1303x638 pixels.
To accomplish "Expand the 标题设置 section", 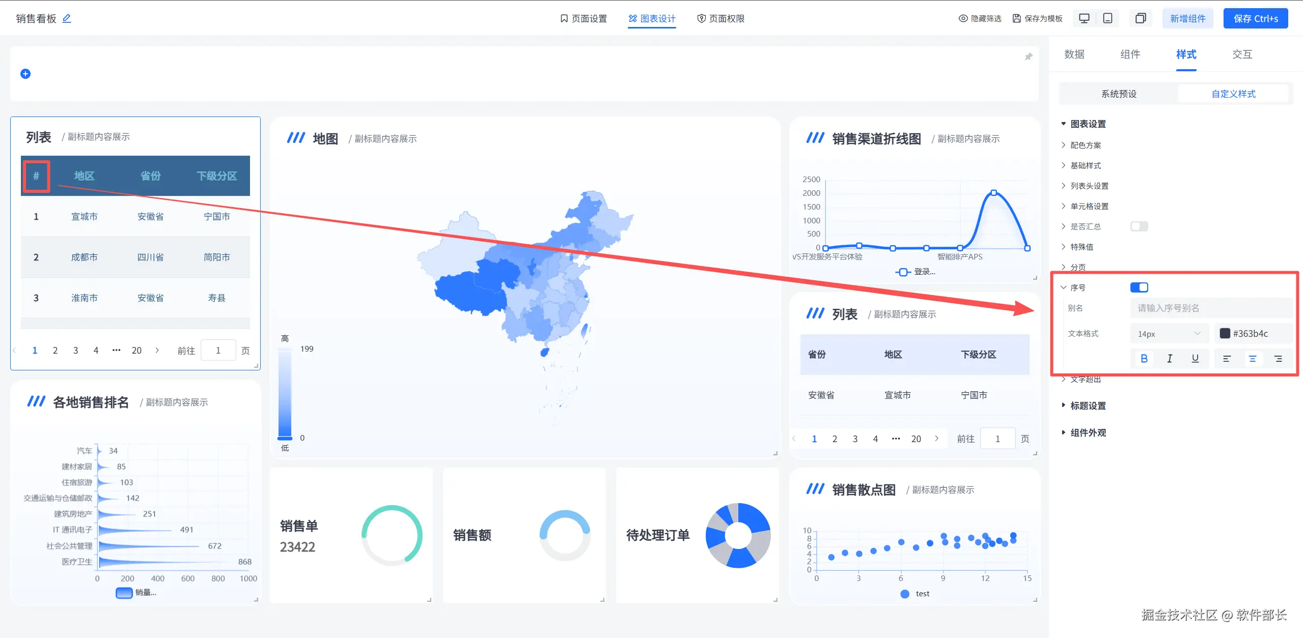I will click(1088, 405).
